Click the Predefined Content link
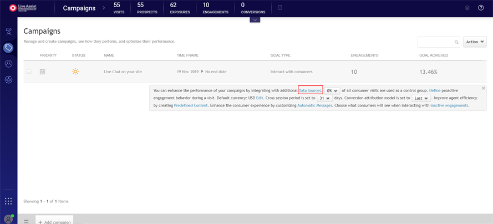The height and width of the screenshot is (224, 493). 190,105
